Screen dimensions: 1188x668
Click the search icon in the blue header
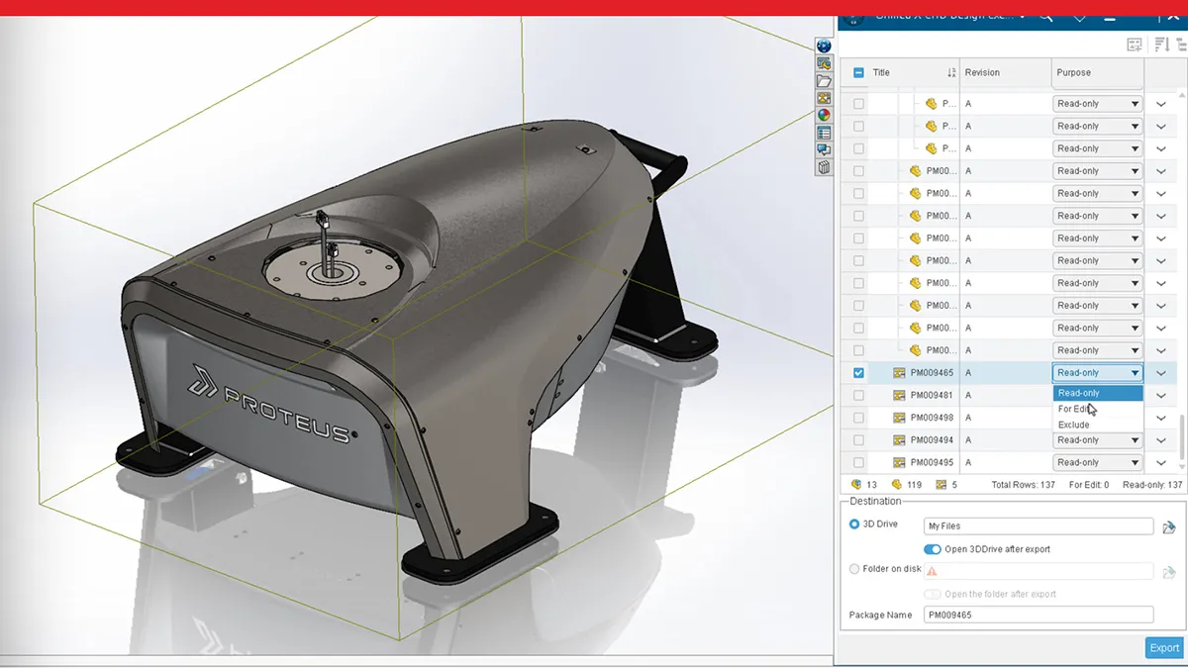coord(1045,17)
